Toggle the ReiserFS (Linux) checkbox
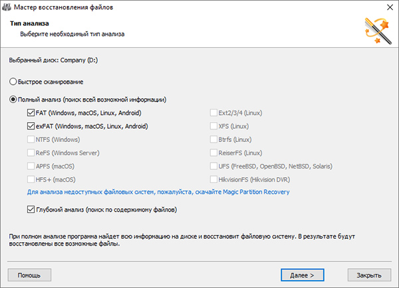The image size is (399, 288). (213, 153)
